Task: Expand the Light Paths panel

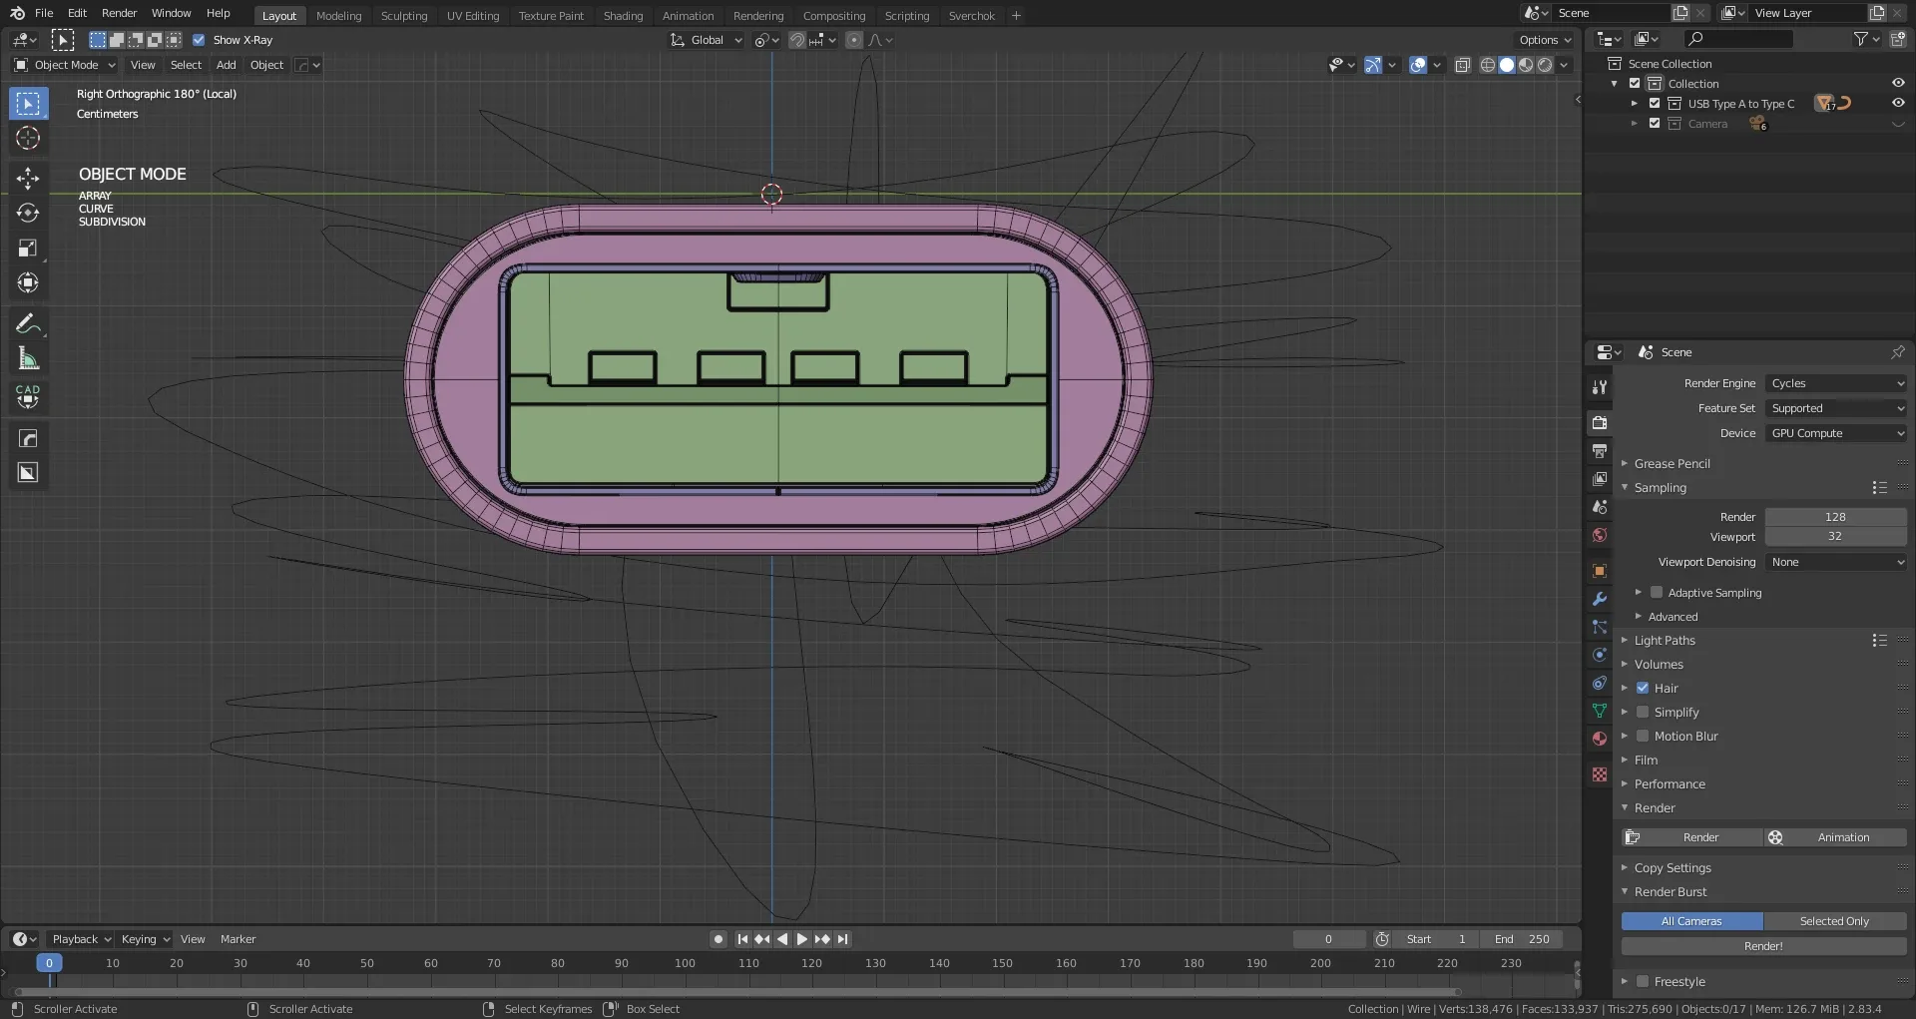Action: coord(1664,640)
